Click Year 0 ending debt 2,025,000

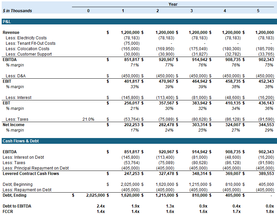point(96,195)
